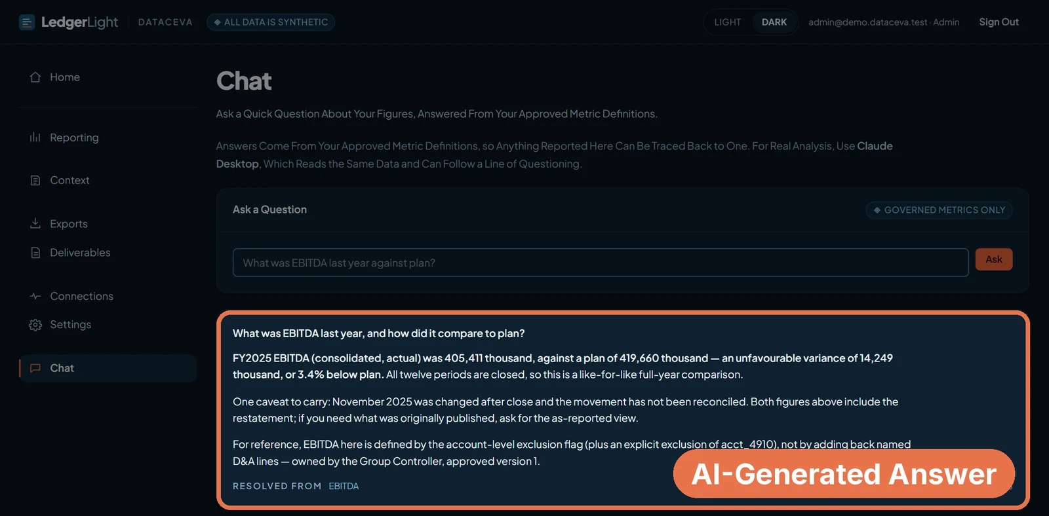Click the 'FY2025 EBITDA (consolidated, actual)' answer line

[563, 366]
